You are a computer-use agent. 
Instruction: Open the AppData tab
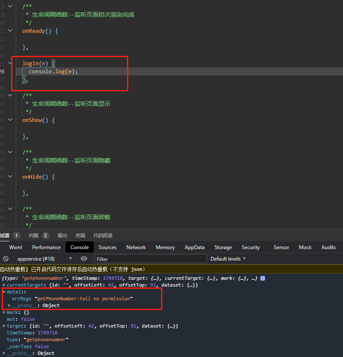[194, 247]
